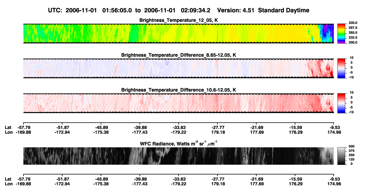Click the 232.5 colorbar tick label
The height and width of the screenshot is (190, 371).
[x=353, y=37]
